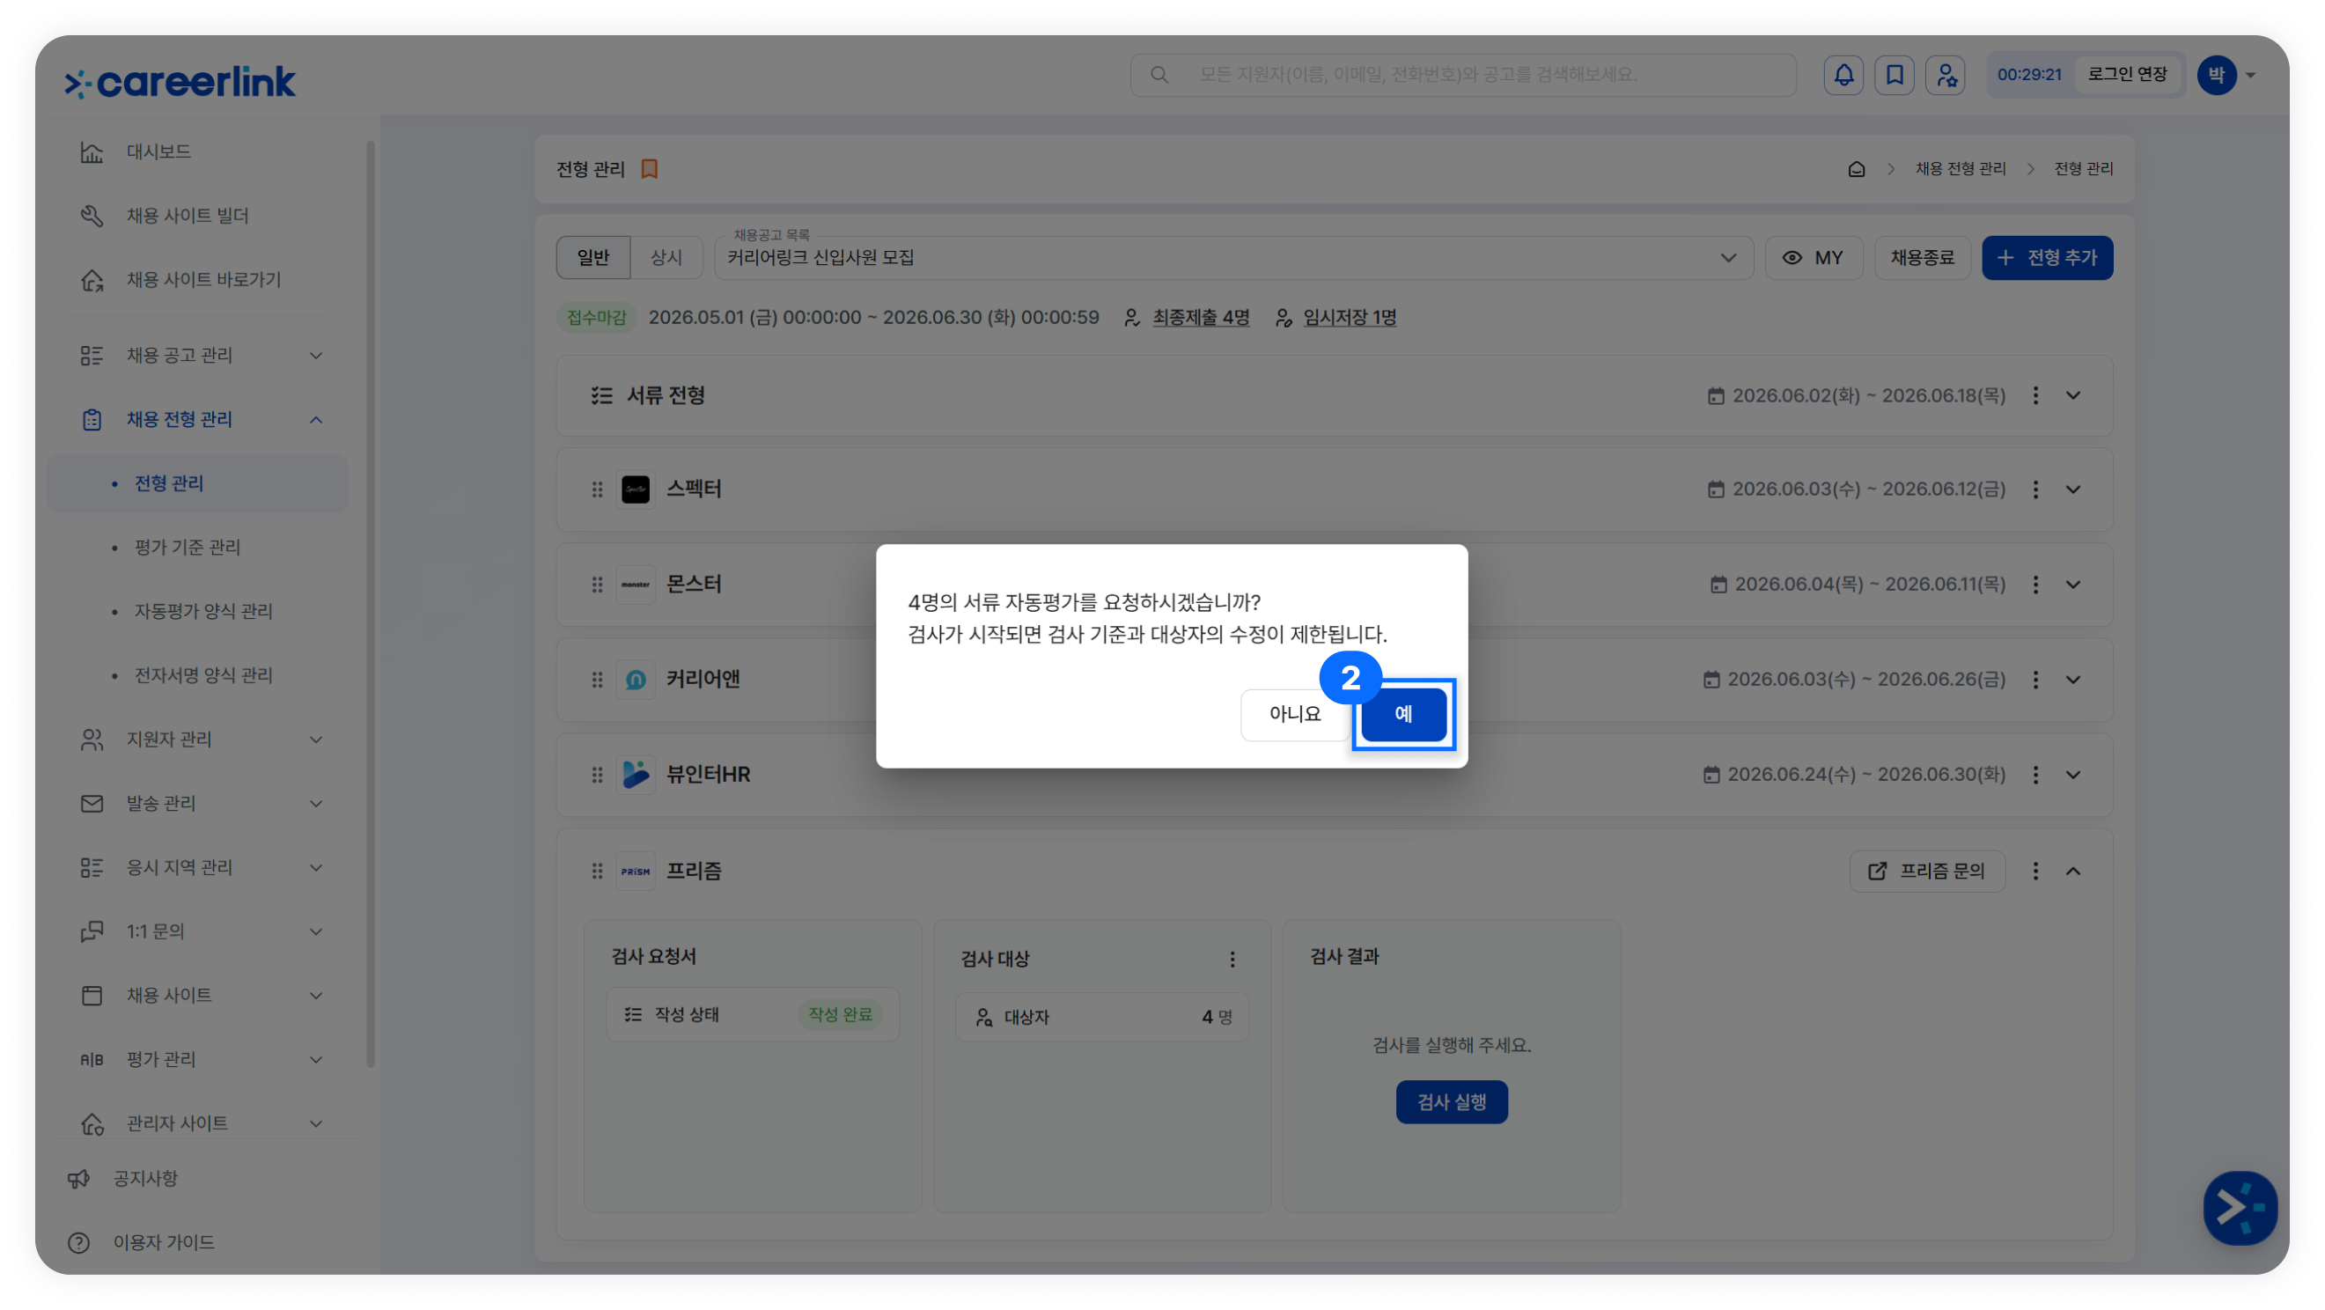Open the careerlink chat floating button
The image size is (2325, 1310).
click(x=2240, y=1207)
